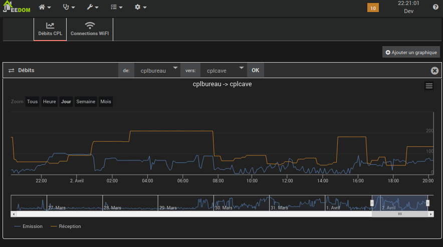Expand the destination dropdown showing cplcave
This screenshot has width=443, height=247.
223,71
